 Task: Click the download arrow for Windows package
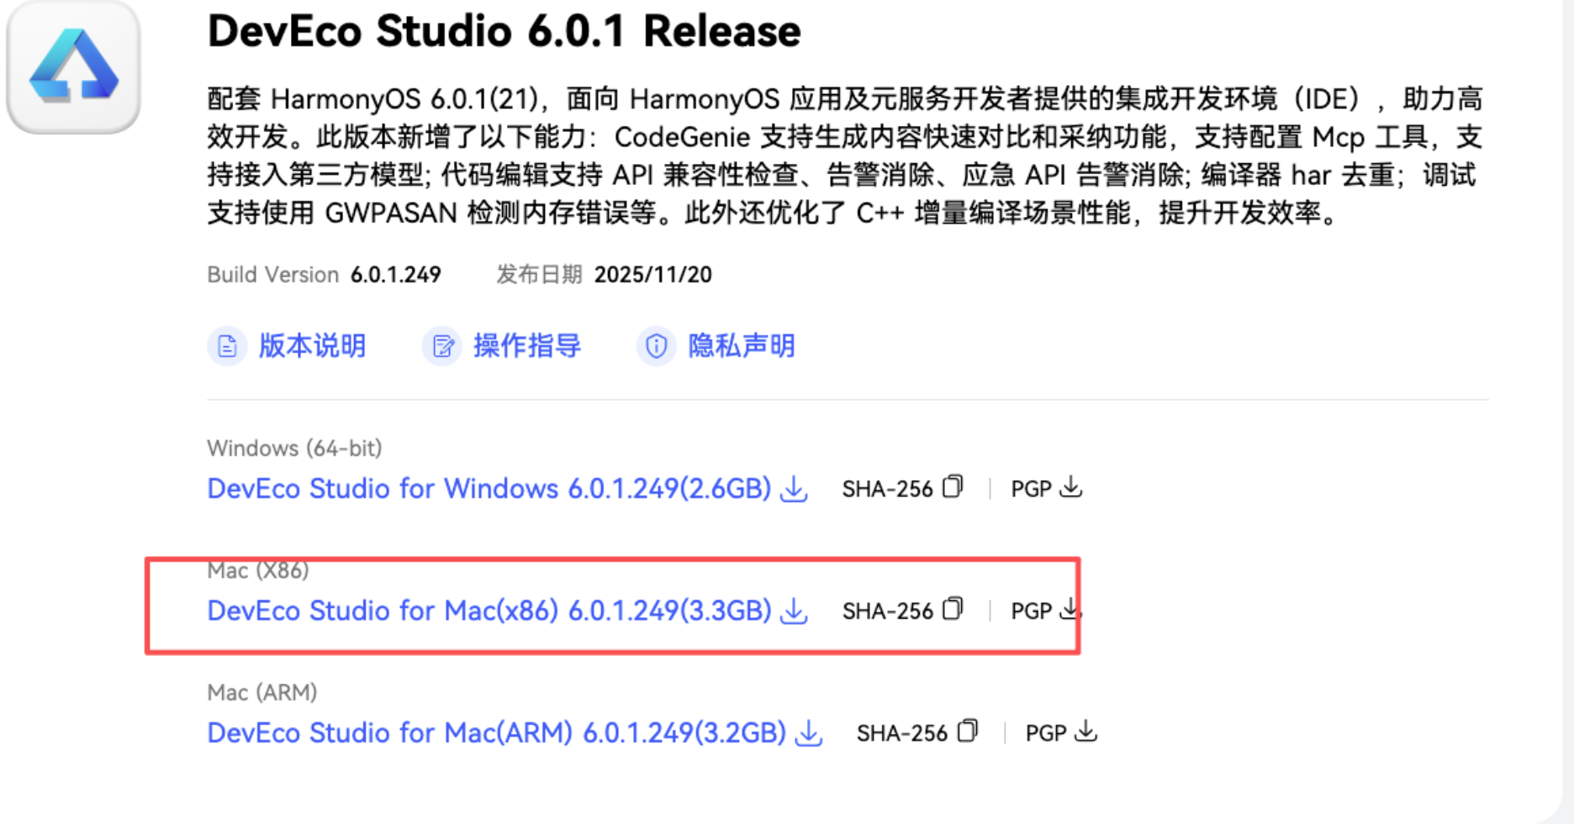pos(793,489)
